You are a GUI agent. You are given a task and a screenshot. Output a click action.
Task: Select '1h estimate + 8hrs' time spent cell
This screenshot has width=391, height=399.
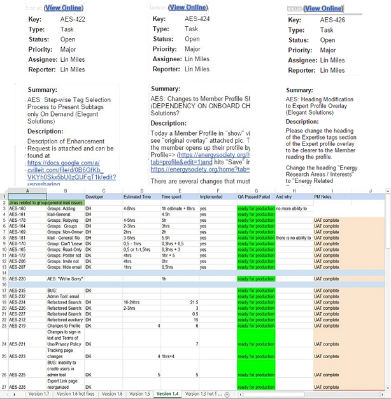(x=180, y=208)
